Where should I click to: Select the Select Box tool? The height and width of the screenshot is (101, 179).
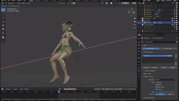(x=3, y=10)
